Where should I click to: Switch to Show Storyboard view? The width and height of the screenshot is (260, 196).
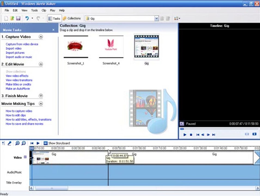(57, 143)
